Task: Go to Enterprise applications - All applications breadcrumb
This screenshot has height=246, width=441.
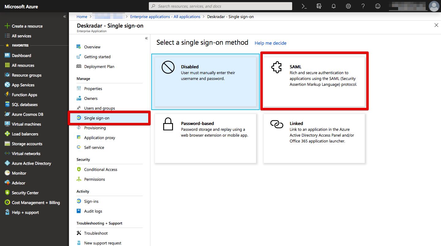Action: tap(165, 17)
